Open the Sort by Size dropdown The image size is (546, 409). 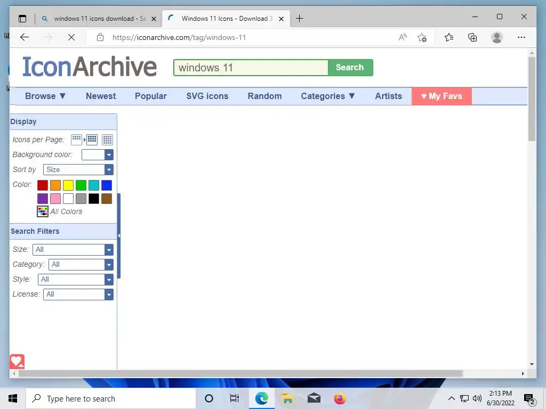coord(78,169)
